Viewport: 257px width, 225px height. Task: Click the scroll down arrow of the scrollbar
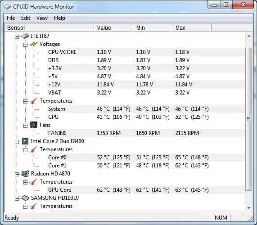pyautogui.click(x=249, y=208)
